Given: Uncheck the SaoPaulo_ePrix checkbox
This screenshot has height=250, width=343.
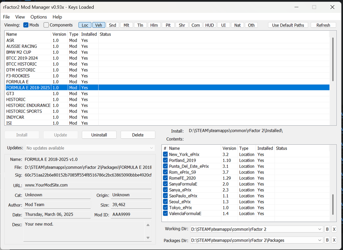Looking at the screenshot, I should coord(165,196).
